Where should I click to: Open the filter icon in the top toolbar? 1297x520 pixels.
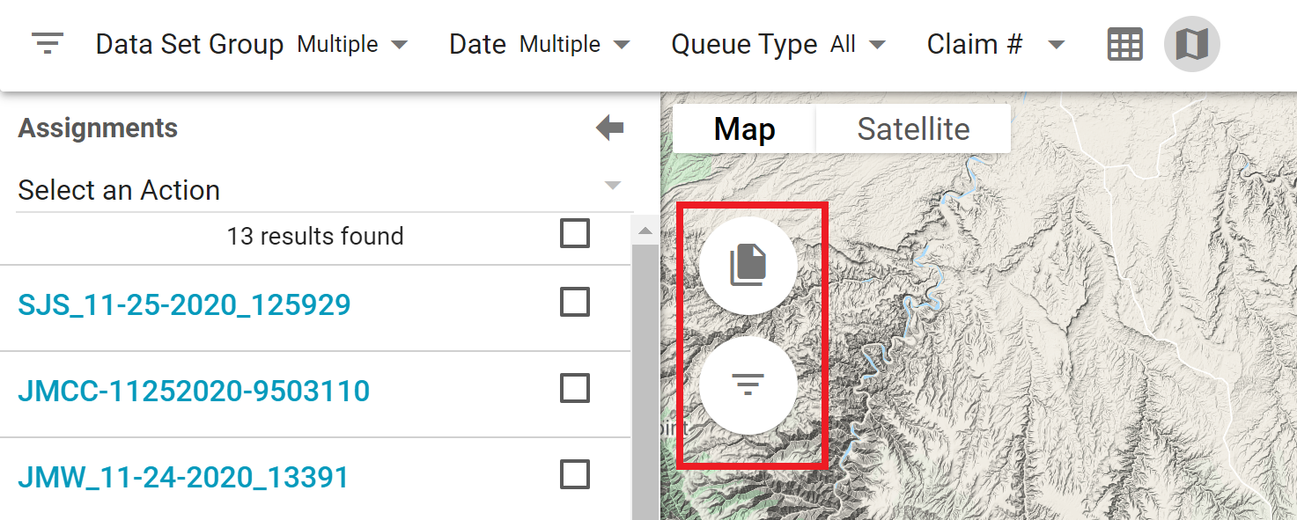48,43
